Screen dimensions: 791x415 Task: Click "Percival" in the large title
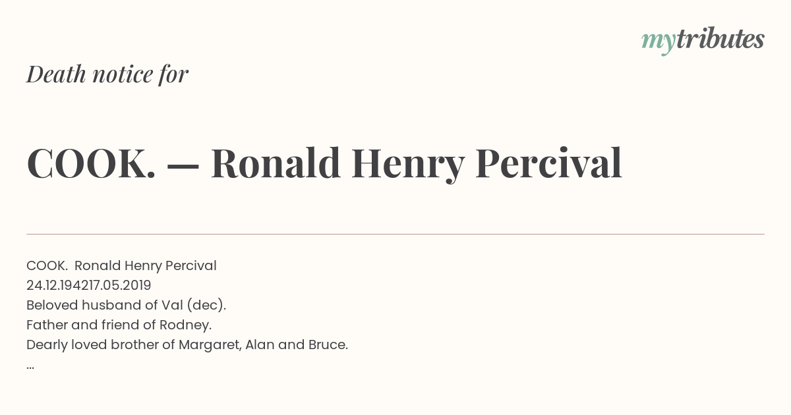click(x=548, y=163)
